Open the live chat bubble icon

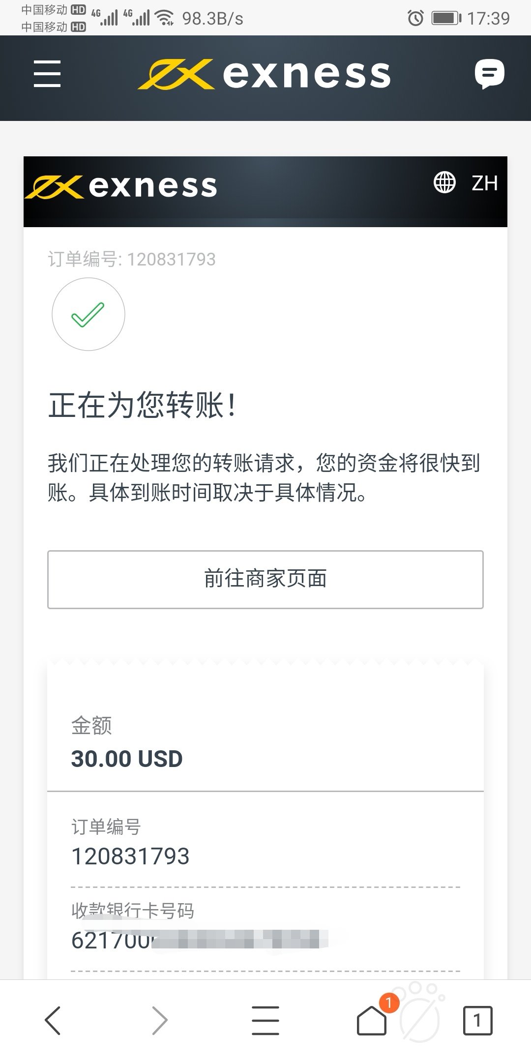pos(489,74)
